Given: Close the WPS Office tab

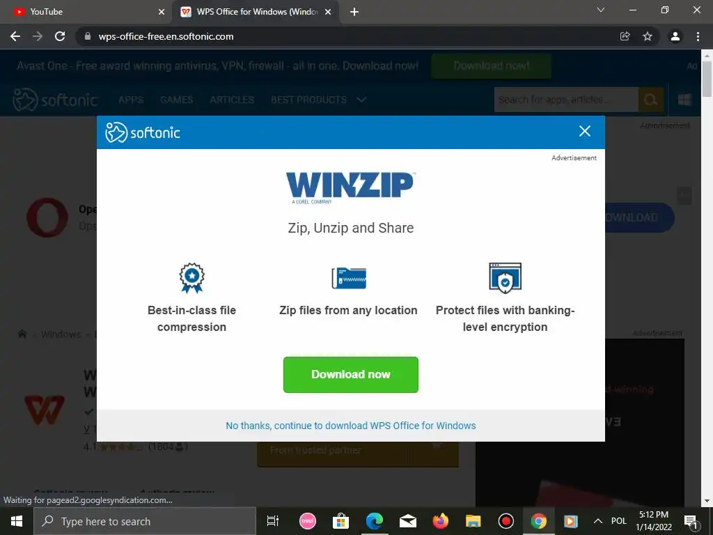Looking at the screenshot, I should 328,13.
